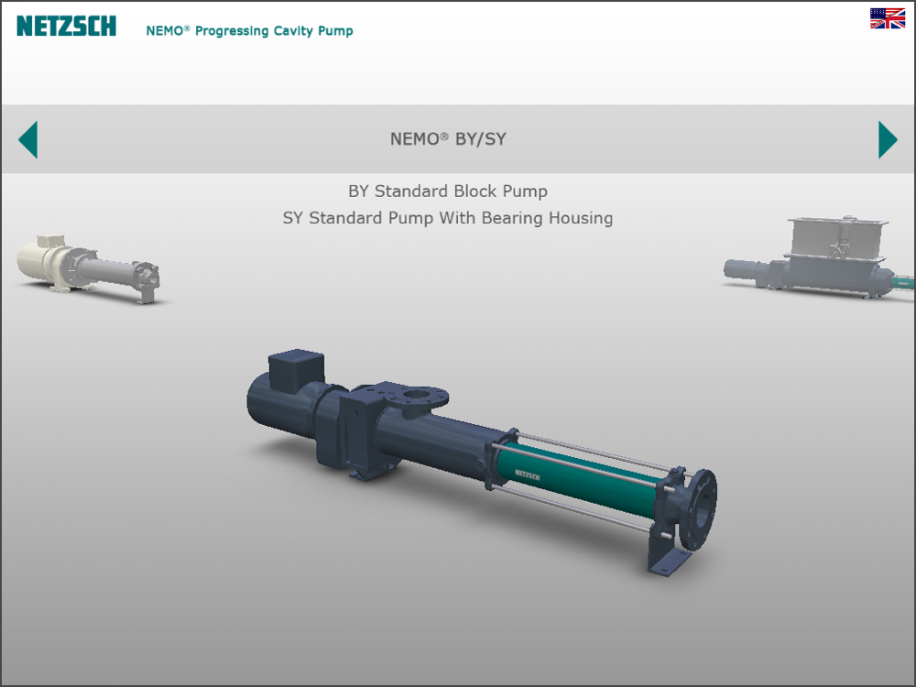Click the central NEMO BY/SY pump model

(482, 462)
